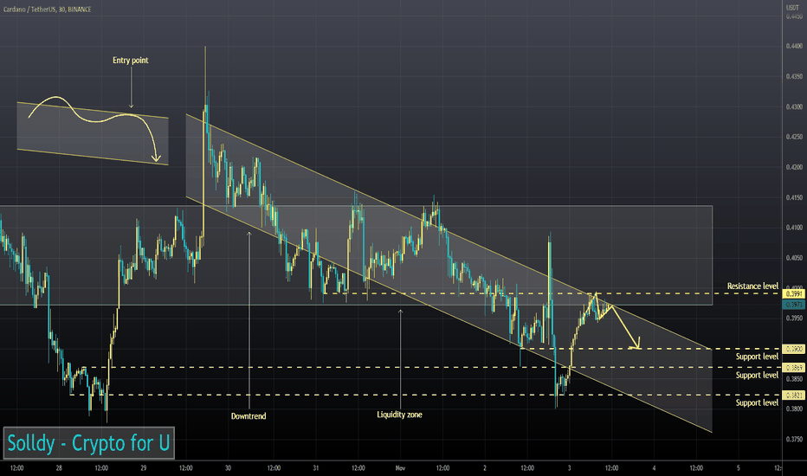Click the 0.4300 price axis value
This screenshot has width=807, height=476.
tap(794, 107)
